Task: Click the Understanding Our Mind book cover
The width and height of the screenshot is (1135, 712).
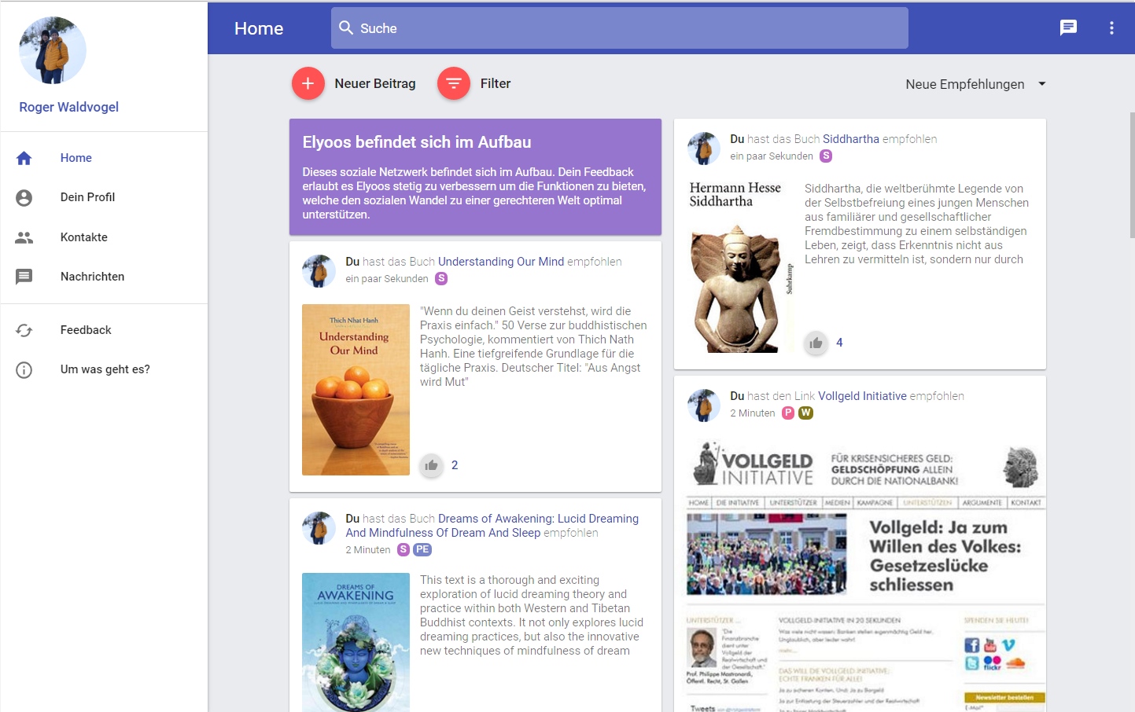Action: coord(356,390)
